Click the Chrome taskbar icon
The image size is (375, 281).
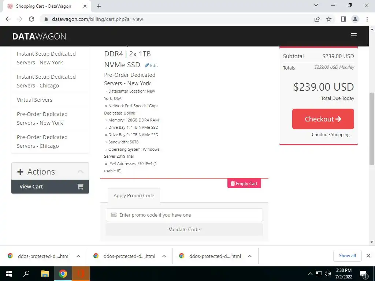[63, 274]
